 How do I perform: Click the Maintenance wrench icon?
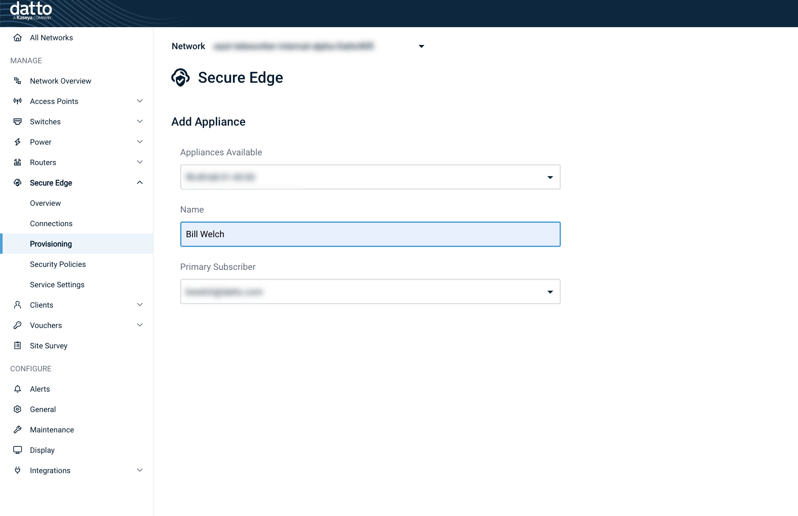(x=17, y=429)
